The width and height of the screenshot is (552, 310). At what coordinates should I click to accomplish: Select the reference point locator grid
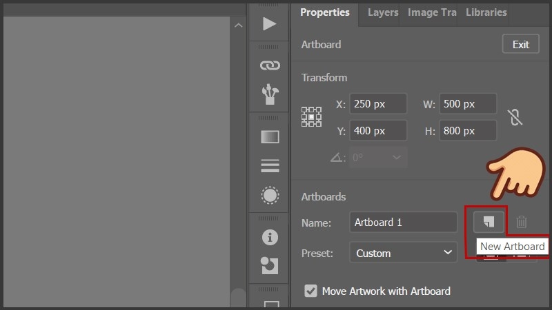click(x=312, y=117)
